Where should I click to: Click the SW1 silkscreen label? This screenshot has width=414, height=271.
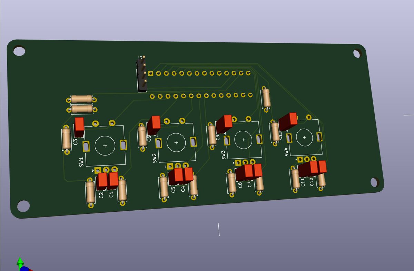(81, 162)
